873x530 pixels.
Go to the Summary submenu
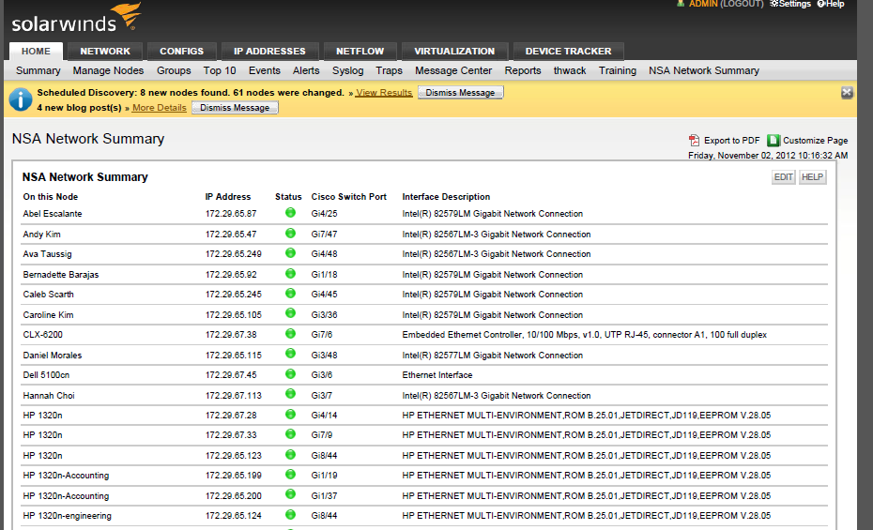pyautogui.click(x=38, y=70)
